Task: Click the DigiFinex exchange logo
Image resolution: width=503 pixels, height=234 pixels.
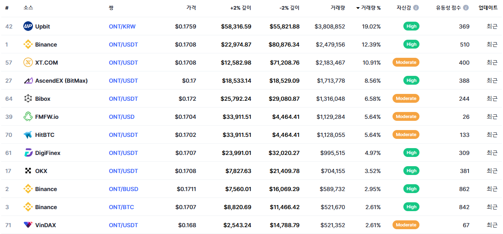Action: pos(28,153)
